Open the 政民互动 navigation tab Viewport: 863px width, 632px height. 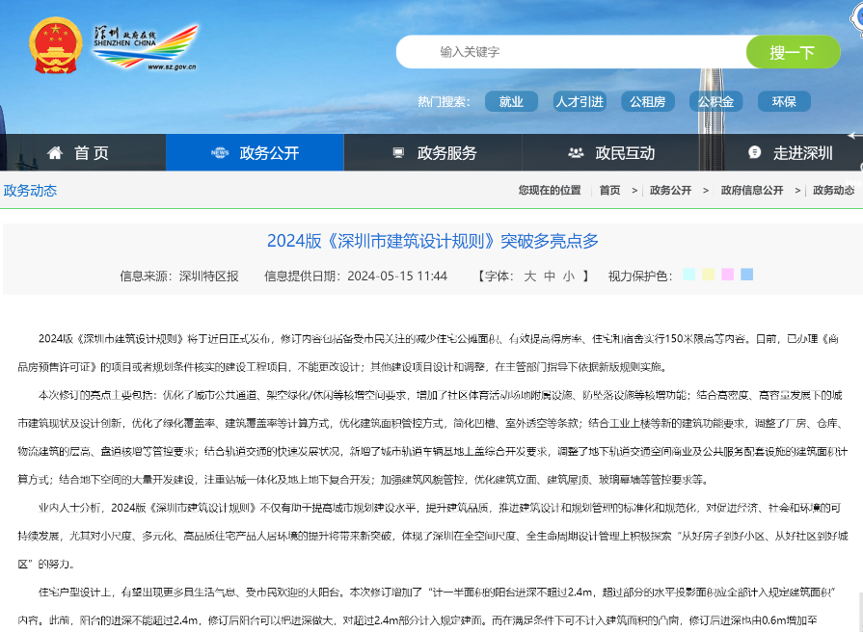[611, 152]
